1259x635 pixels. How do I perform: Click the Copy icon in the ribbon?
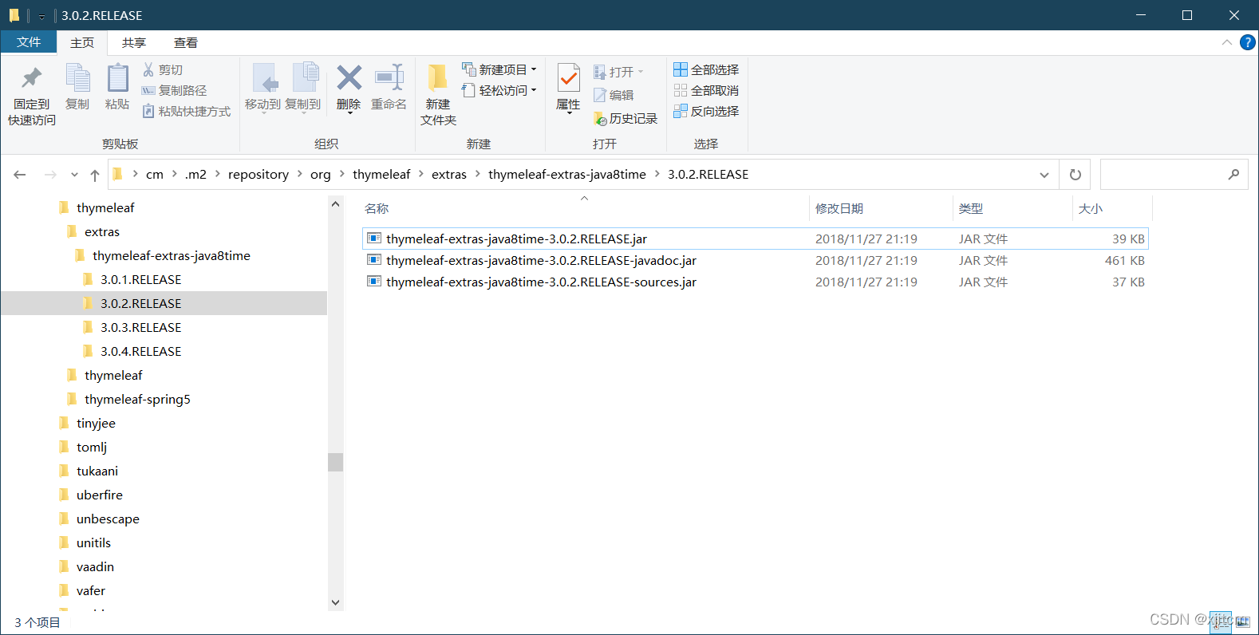click(x=77, y=78)
